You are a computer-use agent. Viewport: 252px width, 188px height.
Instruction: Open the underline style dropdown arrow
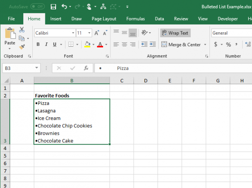(x=61, y=45)
